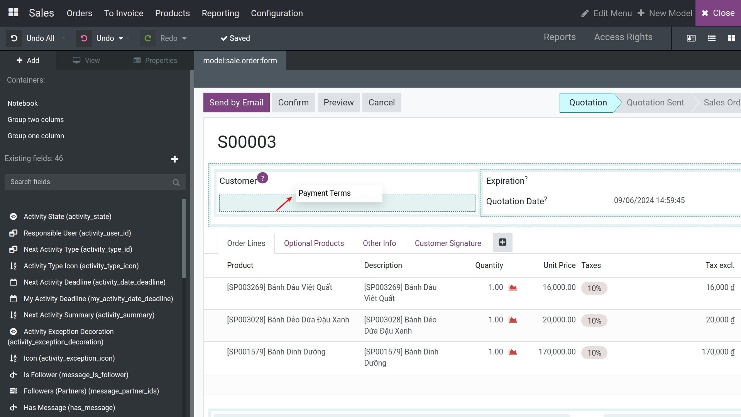Open the Undo dropdown arrow

pos(121,38)
